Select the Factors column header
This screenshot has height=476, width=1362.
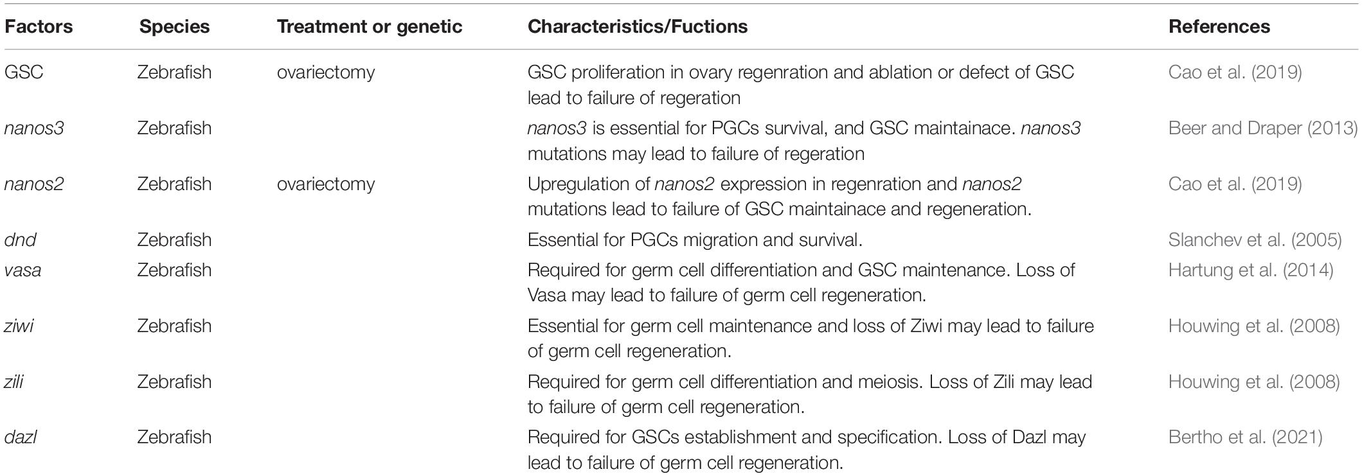(x=39, y=26)
